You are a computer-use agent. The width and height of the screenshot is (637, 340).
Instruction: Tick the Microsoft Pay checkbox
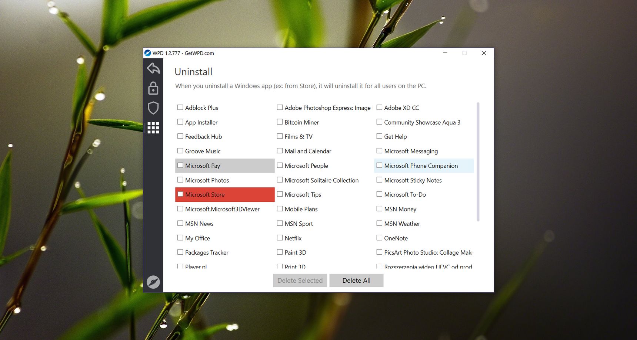pos(180,166)
